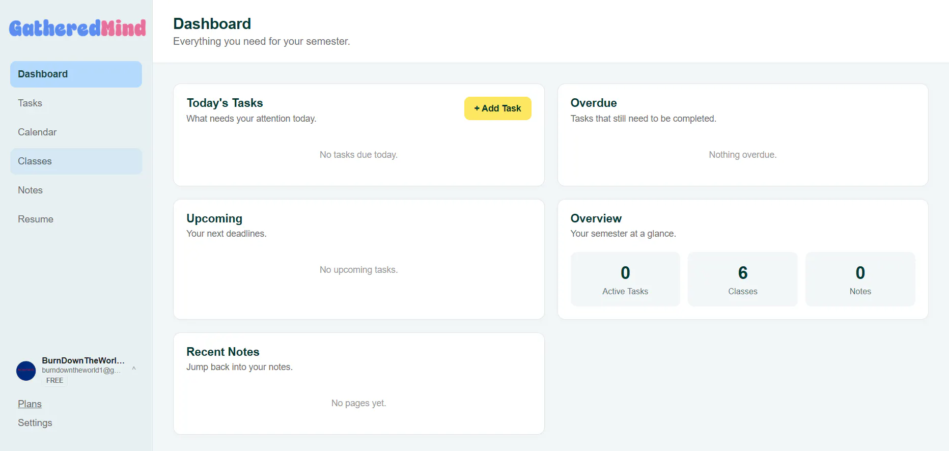Select the Classes count tile

tap(743, 279)
